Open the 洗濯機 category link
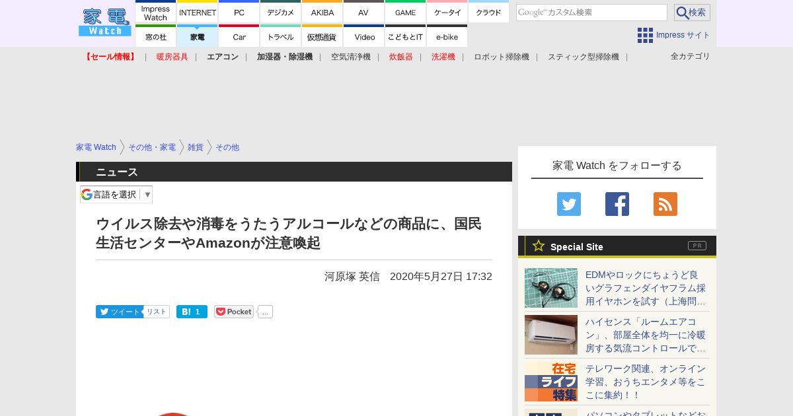Image resolution: width=793 pixels, height=416 pixels. tap(443, 57)
